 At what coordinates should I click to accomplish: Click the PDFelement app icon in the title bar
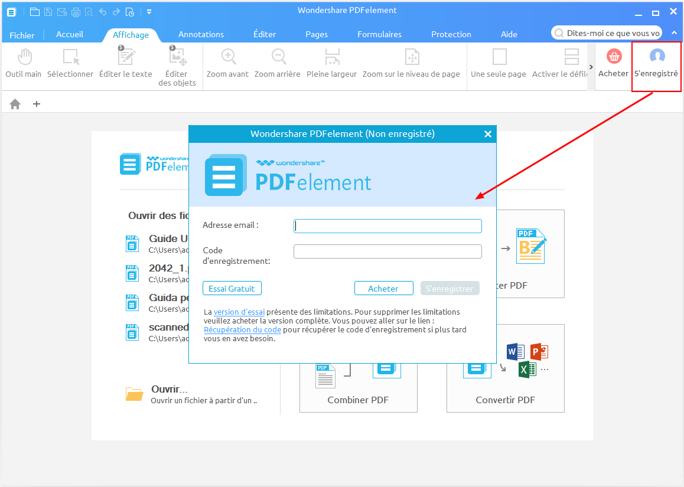point(11,12)
